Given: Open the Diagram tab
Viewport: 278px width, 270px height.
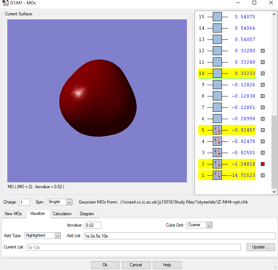Looking at the screenshot, I should click(87, 214).
